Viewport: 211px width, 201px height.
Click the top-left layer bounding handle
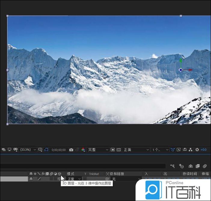[x=8, y=16]
